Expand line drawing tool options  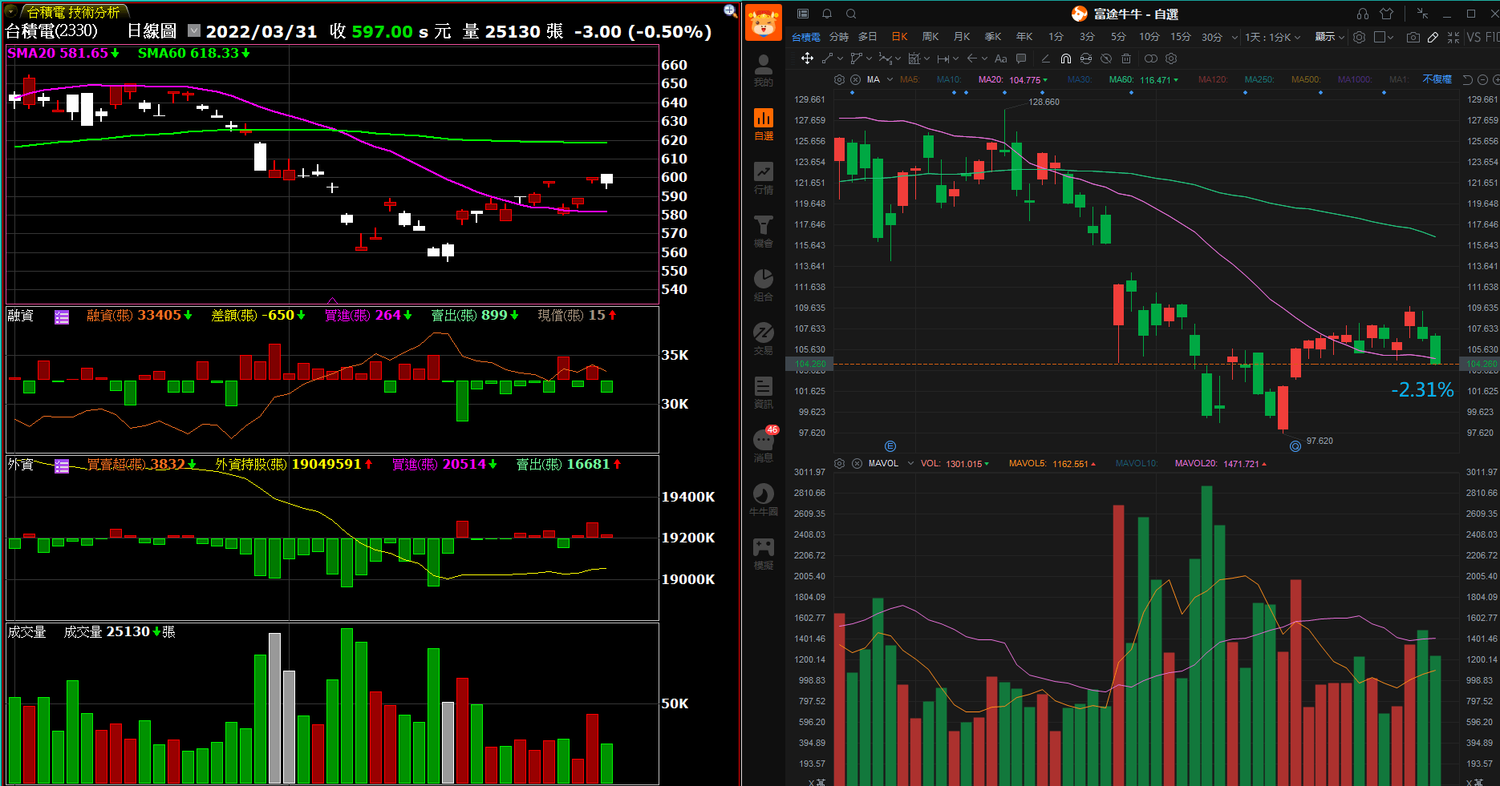coord(840,58)
